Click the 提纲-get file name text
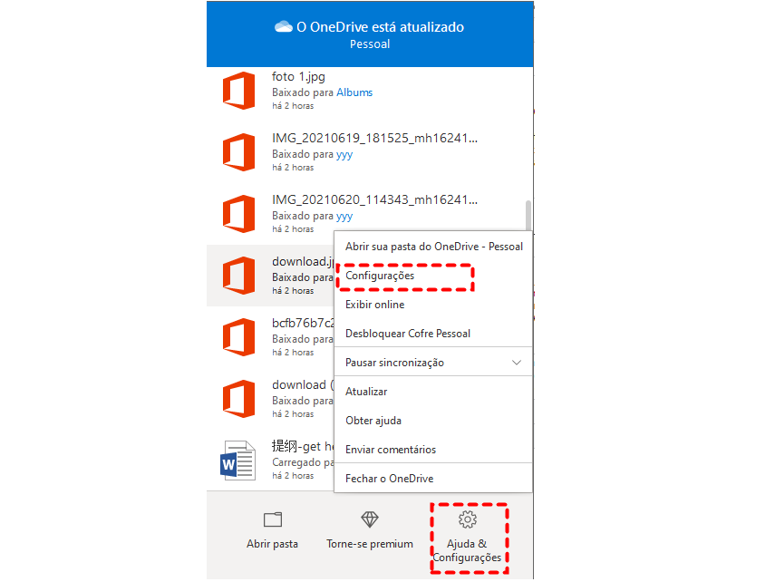Image resolution: width=775 pixels, height=582 pixels. click(303, 446)
